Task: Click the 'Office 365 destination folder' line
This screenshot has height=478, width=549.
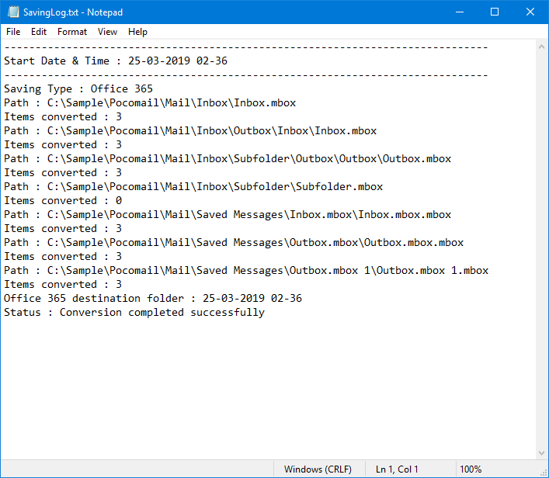Action: tap(153, 299)
